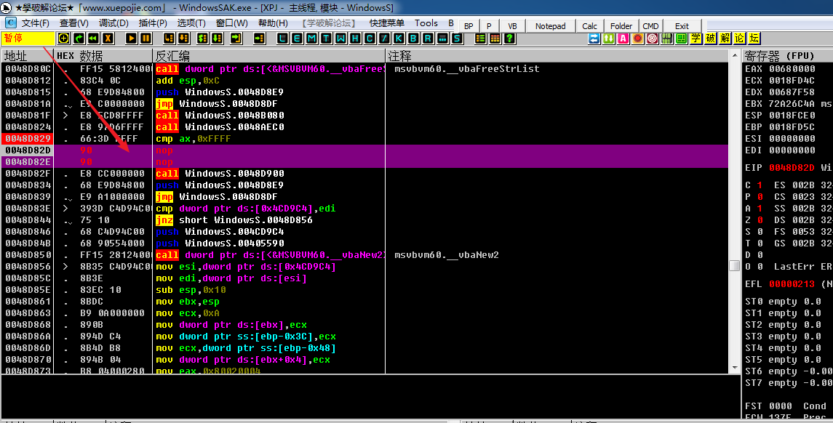The width and height of the screenshot is (833, 423).
Task: Click the green curved-arrow toolbar icon
Action: click(79, 39)
